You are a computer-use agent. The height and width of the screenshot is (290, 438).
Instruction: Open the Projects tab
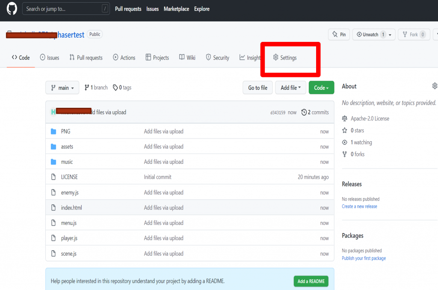pos(157,58)
